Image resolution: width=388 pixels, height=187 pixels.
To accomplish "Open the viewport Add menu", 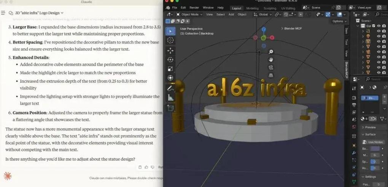I will (231, 14).
